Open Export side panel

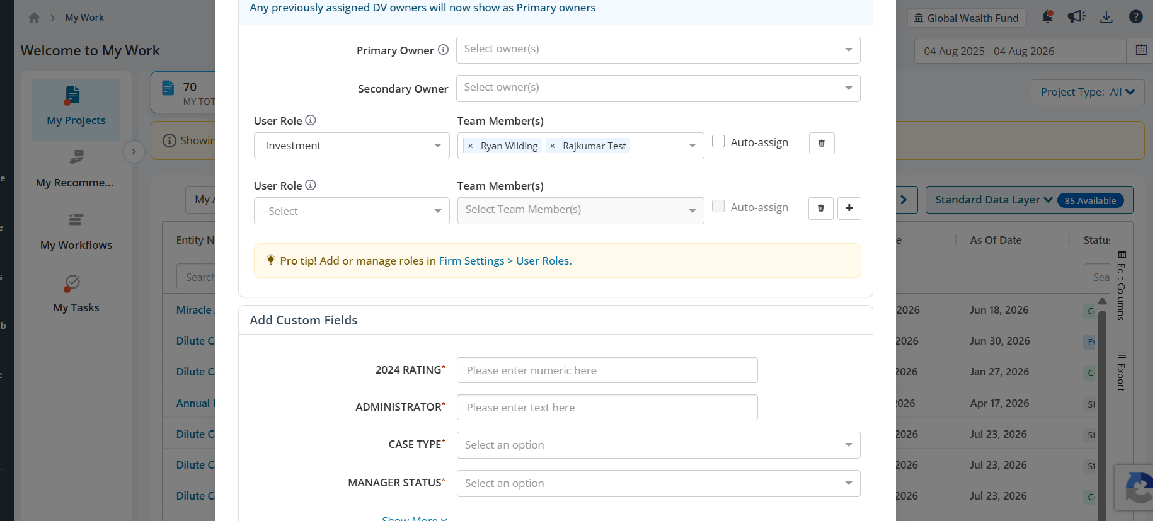(1122, 372)
